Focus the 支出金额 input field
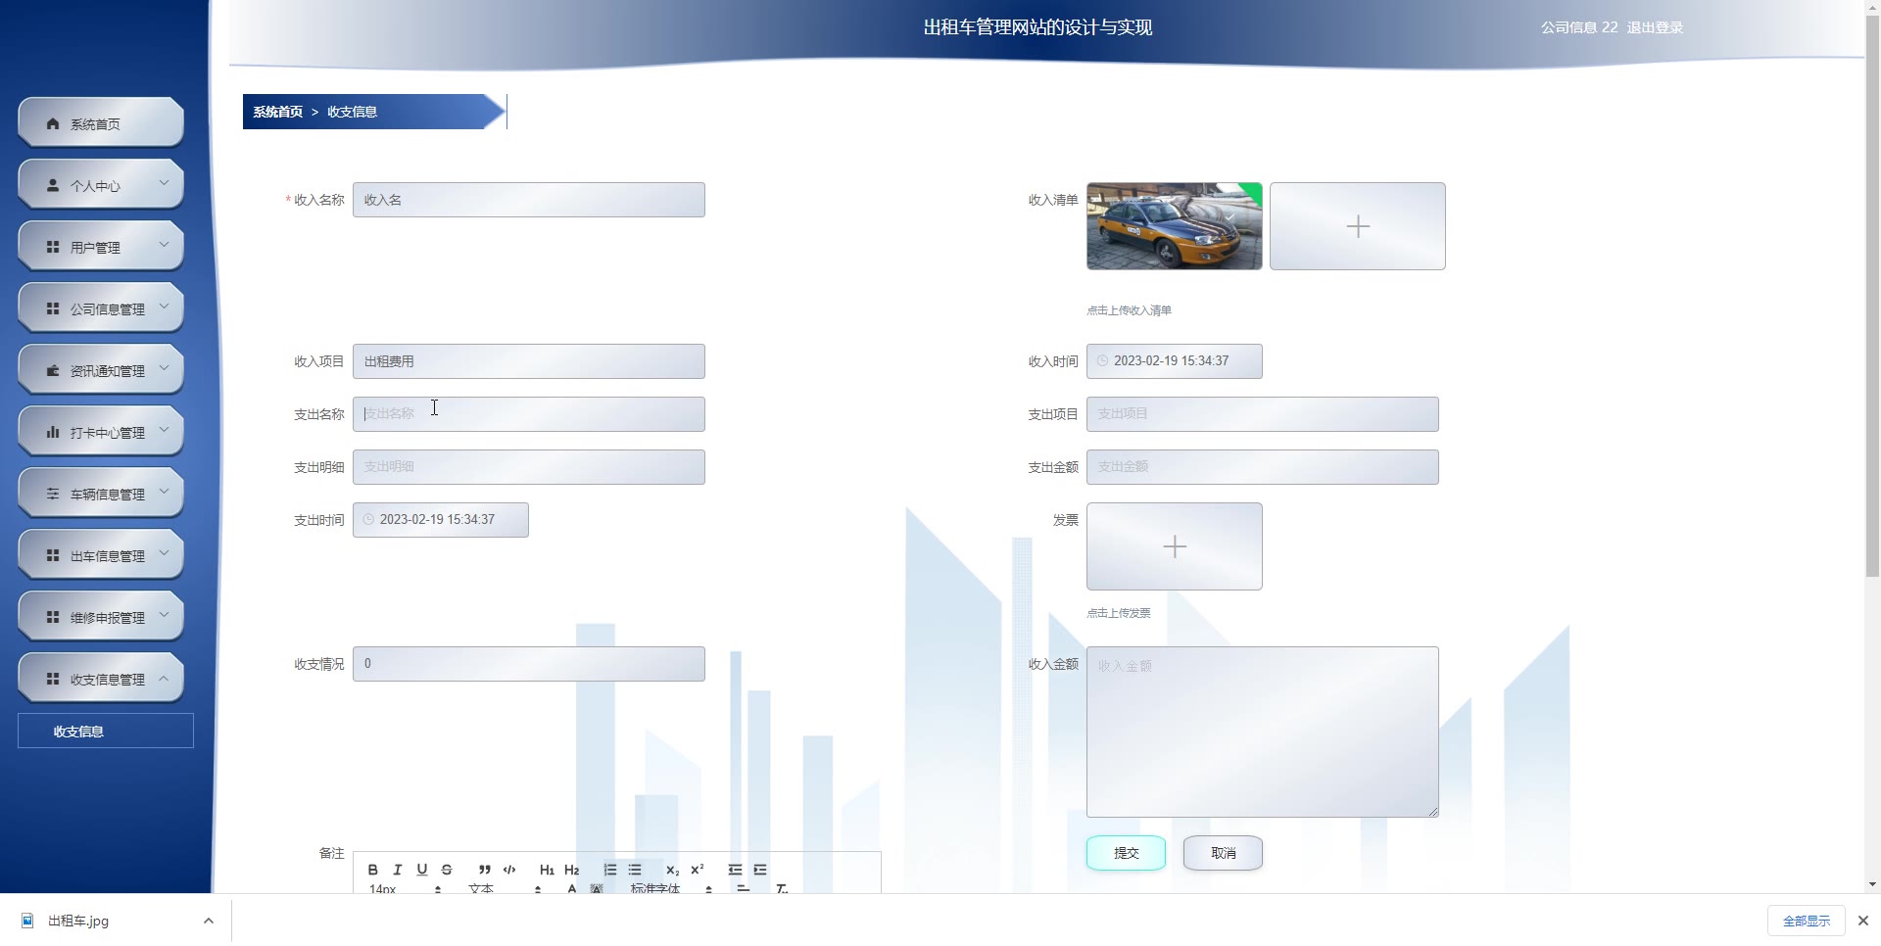 pyautogui.click(x=1263, y=467)
